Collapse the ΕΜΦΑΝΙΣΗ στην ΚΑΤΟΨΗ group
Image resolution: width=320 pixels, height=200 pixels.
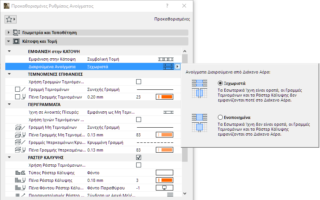point(9,51)
